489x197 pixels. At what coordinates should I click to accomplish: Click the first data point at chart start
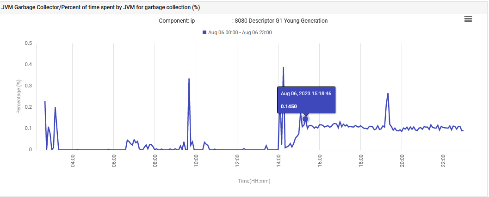pyautogui.click(x=45, y=101)
